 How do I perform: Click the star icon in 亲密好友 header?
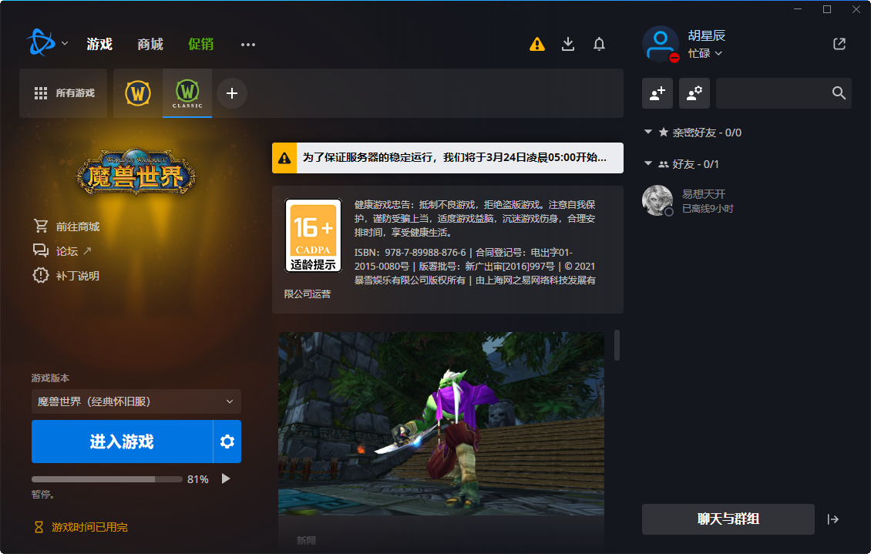(663, 132)
